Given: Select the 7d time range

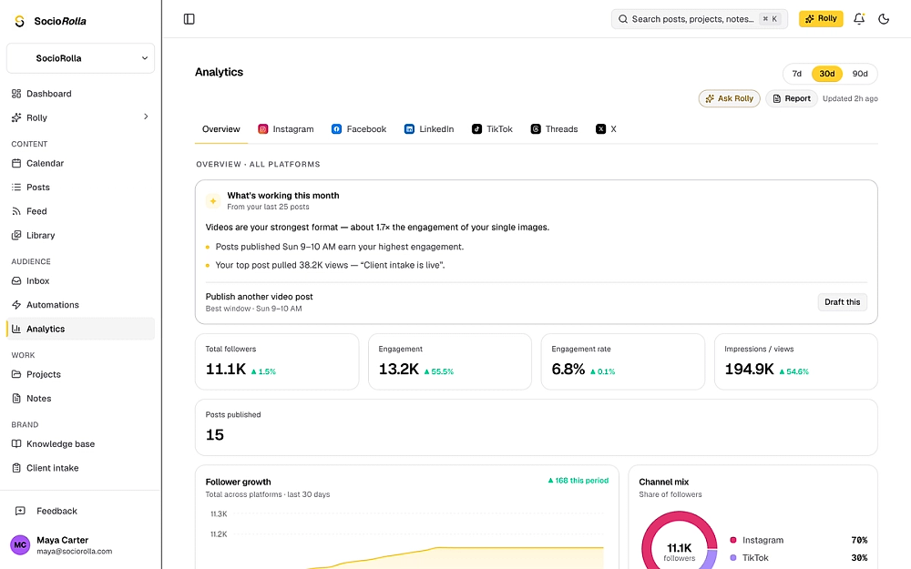Looking at the screenshot, I should click(x=796, y=74).
